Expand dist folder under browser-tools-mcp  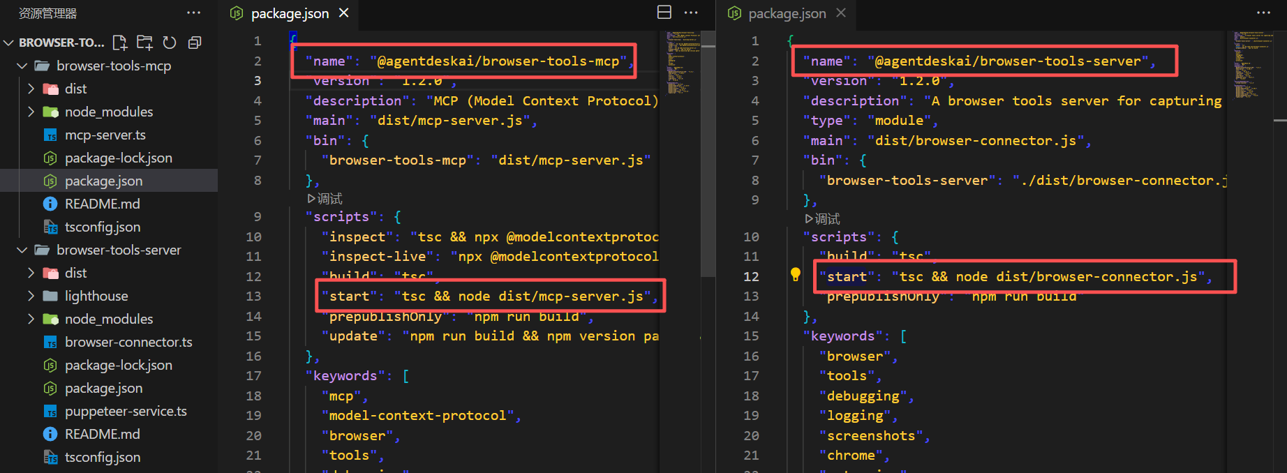pos(31,89)
